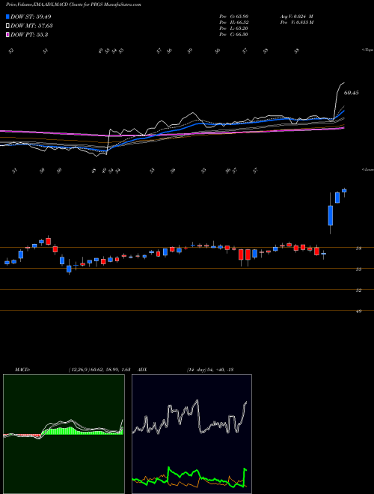Select the 'DOW MT: 57.63' legend text
The width and height of the screenshot is (374, 494).
pos(31,26)
